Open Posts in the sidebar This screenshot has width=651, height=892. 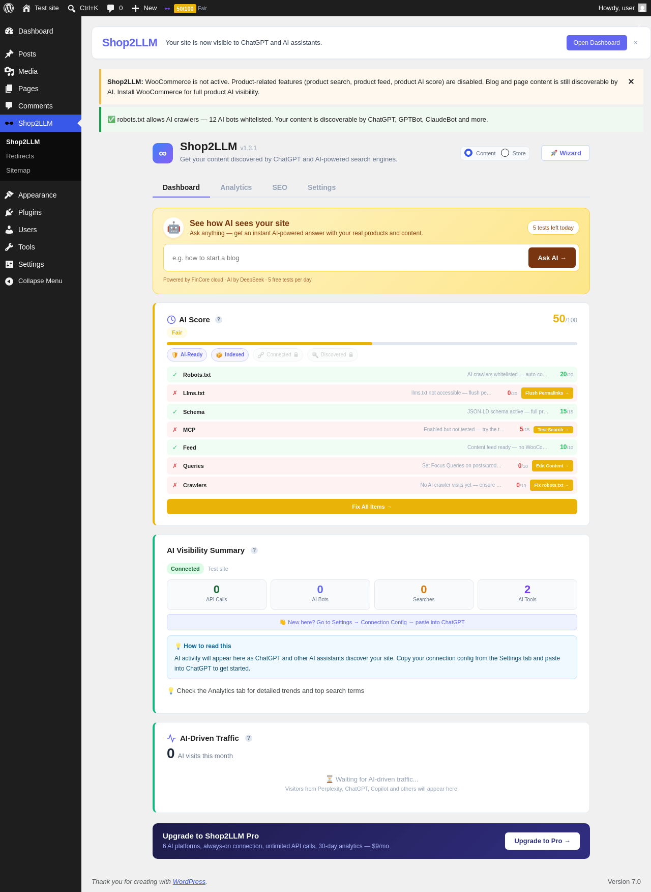(41, 54)
